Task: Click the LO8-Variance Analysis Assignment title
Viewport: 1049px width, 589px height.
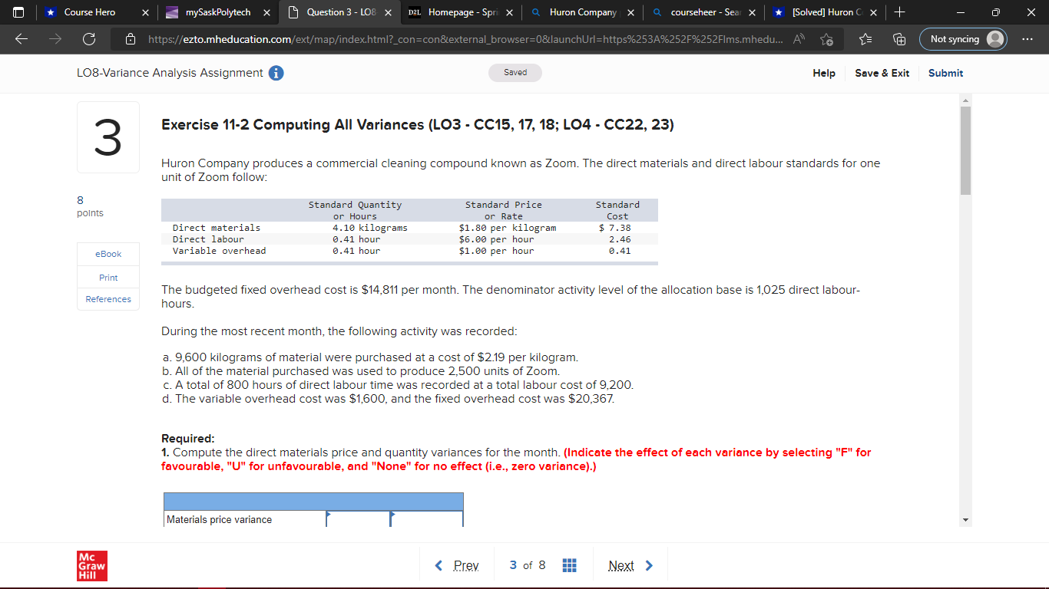Action: click(x=170, y=73)
